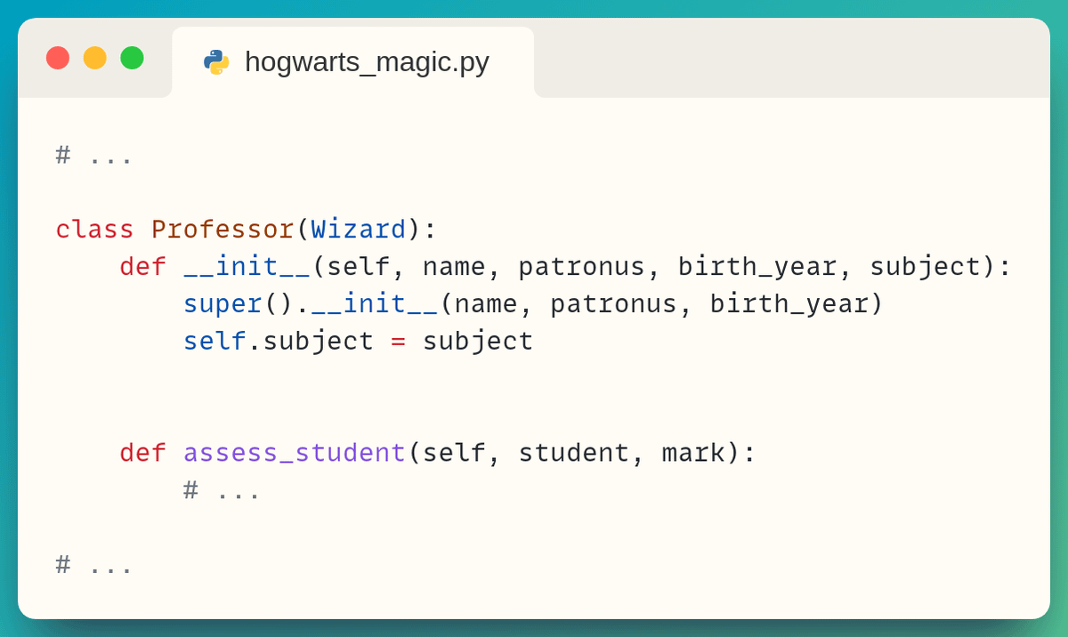The image size is (1068, 637).
Task: Click the top '# ...' comment line
Action: coord(94,156)
